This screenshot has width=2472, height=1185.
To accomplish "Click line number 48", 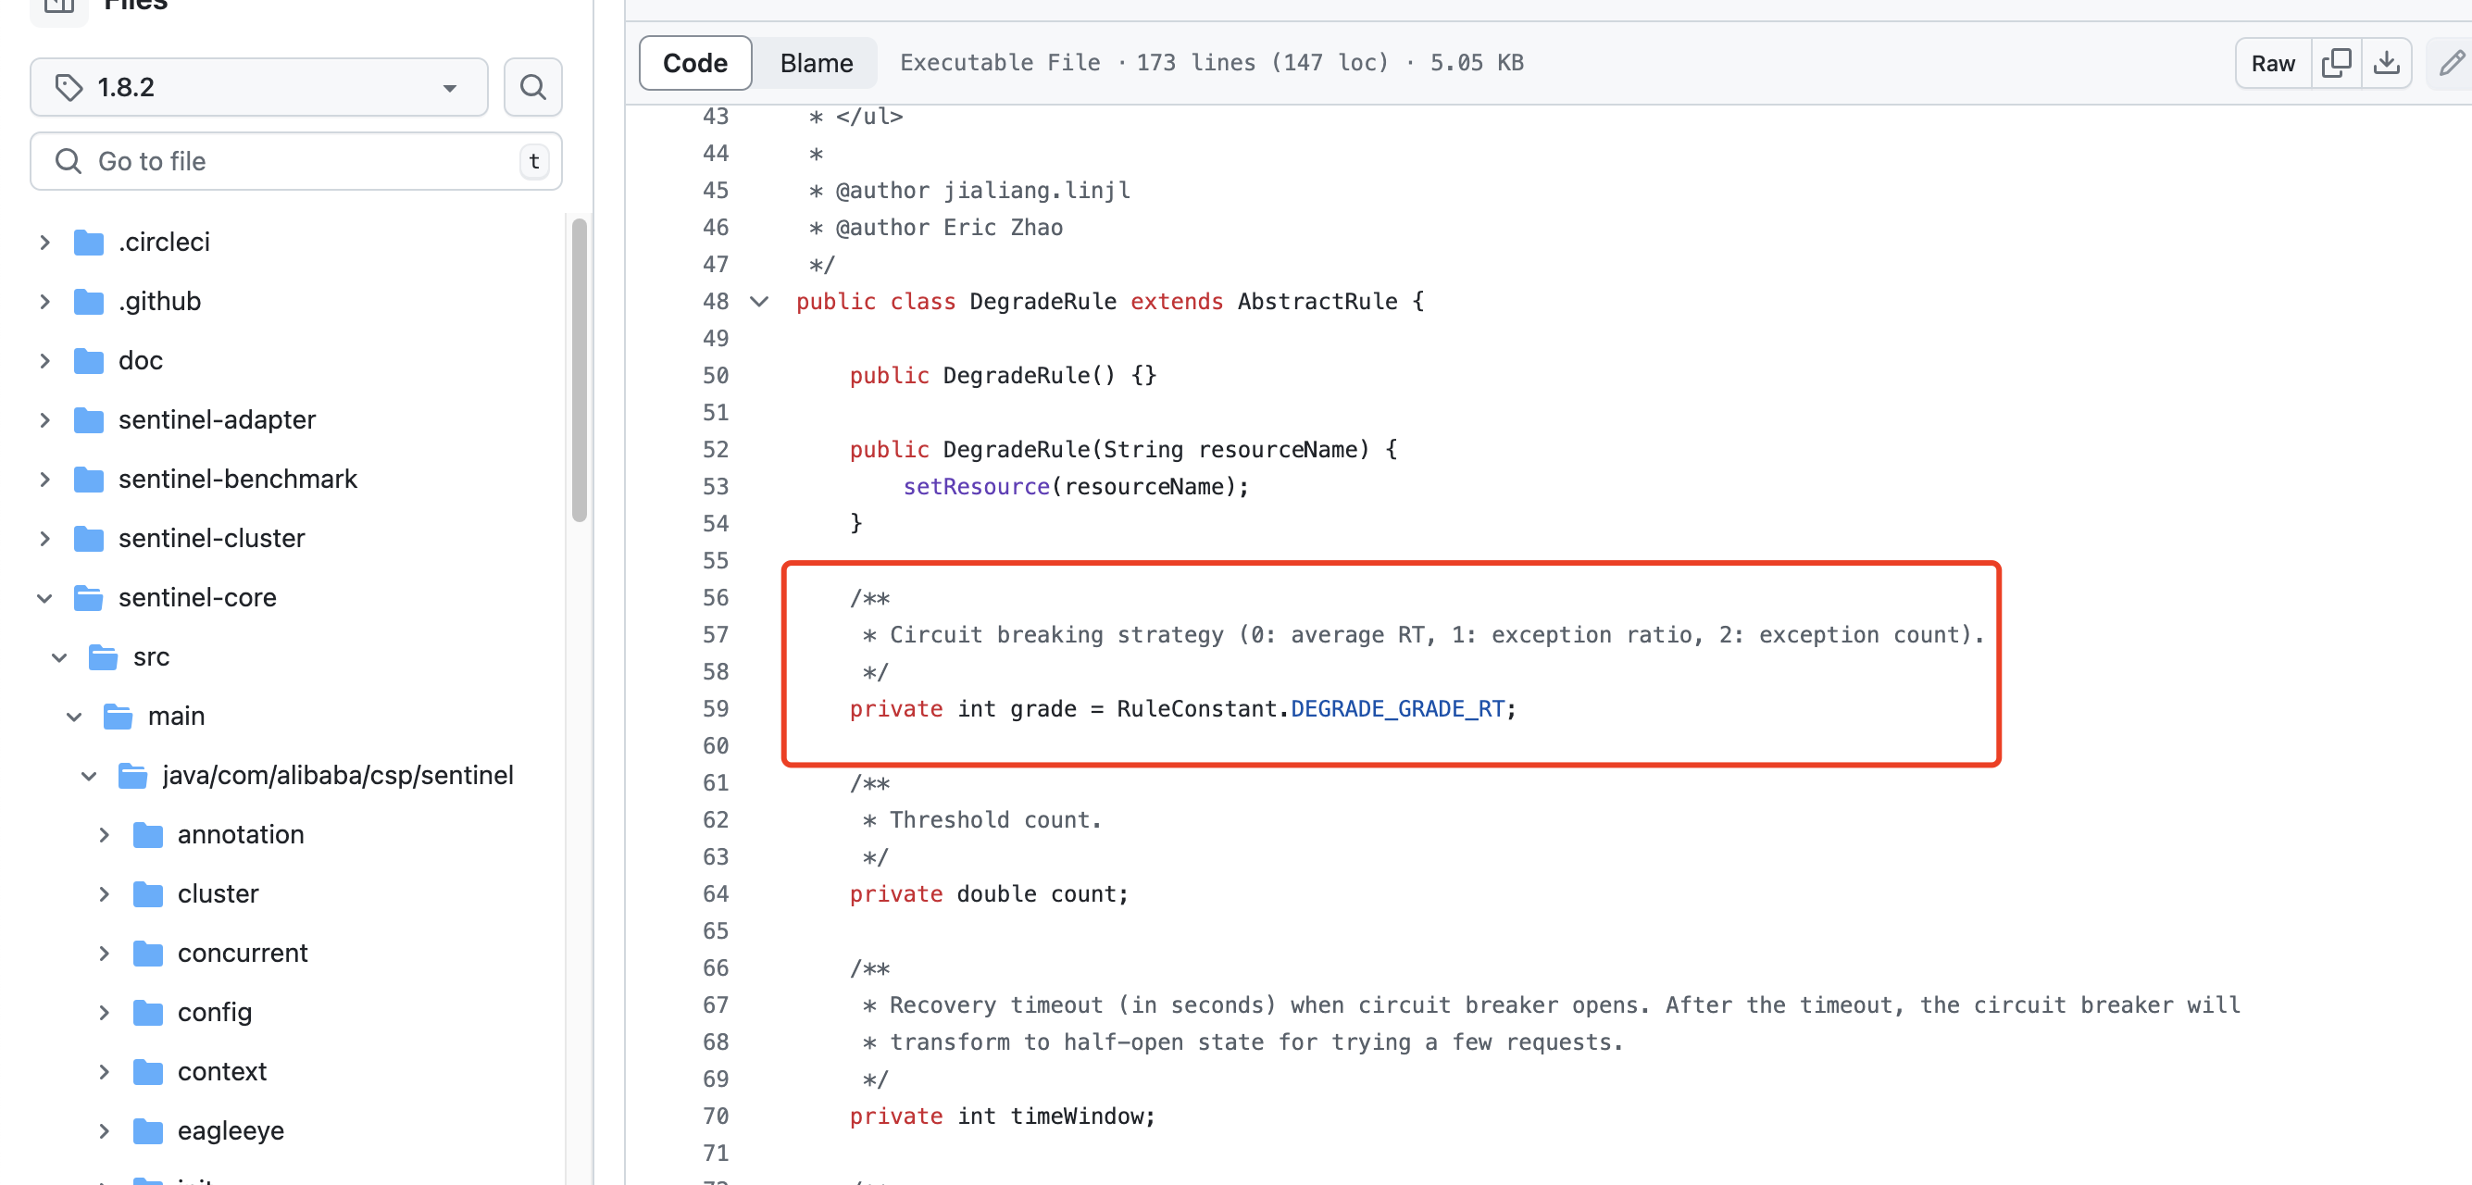I will pyautogui.click(x=715, y=301).
